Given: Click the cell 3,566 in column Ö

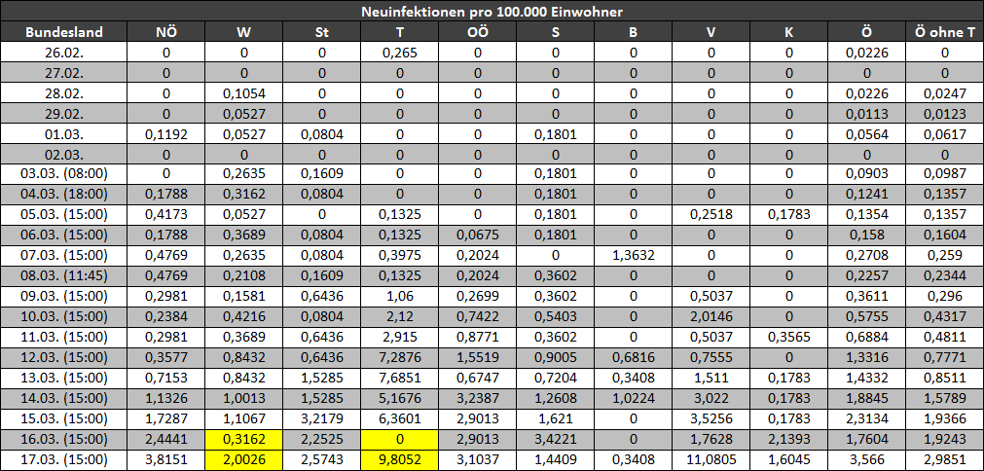Looking at the screenshot, I should [x=866, y=459].
